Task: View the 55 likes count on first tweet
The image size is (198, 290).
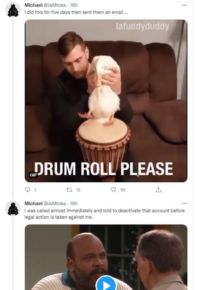Action: pyautogui.click(x=123, y=190)
